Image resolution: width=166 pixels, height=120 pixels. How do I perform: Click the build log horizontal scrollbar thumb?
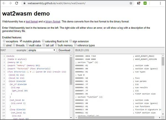[116, 118]
